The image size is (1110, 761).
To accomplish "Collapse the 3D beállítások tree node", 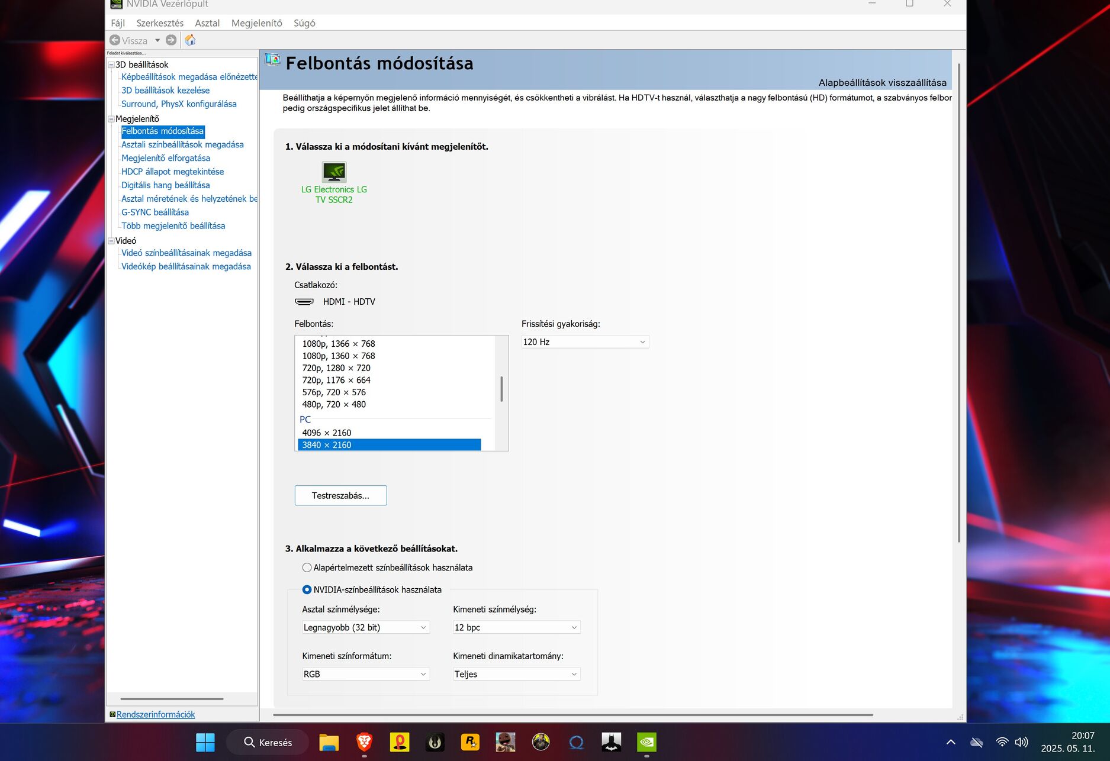I will (111, 65).
